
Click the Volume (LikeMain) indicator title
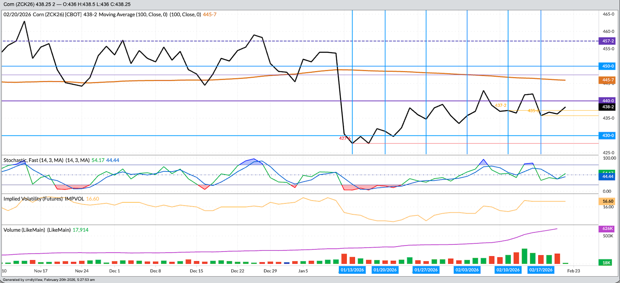(x=37, y=230)
